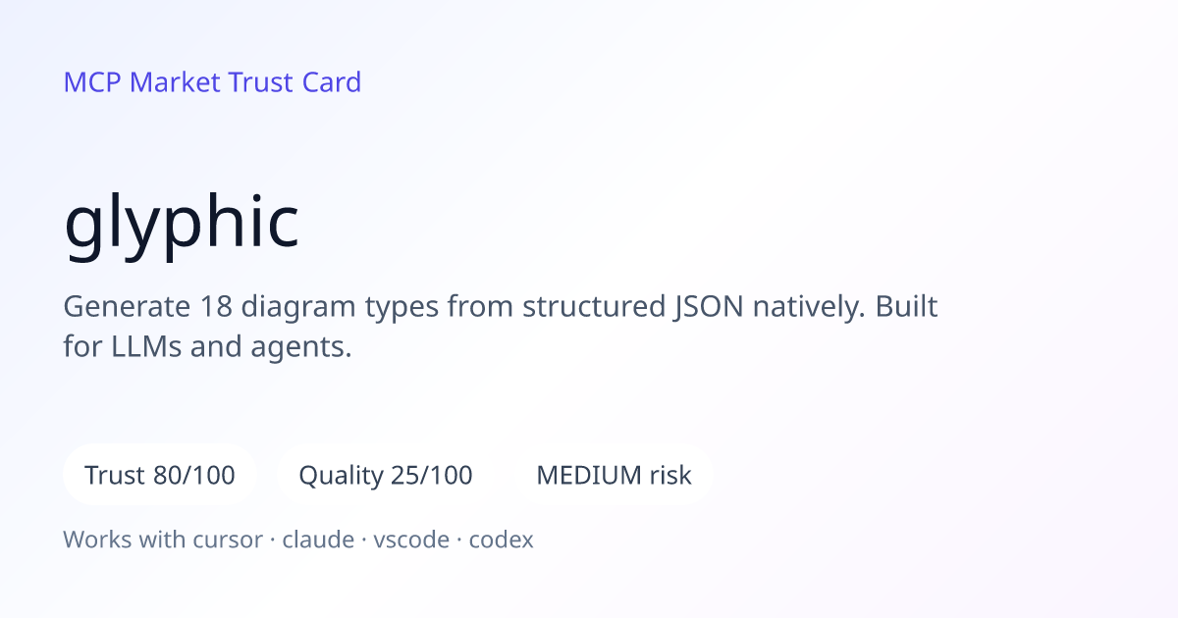Select the glyphic title text
Viewport: 1178px width, 618px height.
[x=182, y=225]
